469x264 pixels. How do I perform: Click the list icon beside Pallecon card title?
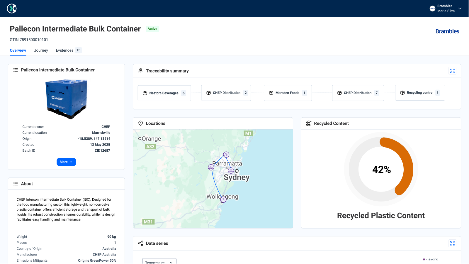[16, 70]
